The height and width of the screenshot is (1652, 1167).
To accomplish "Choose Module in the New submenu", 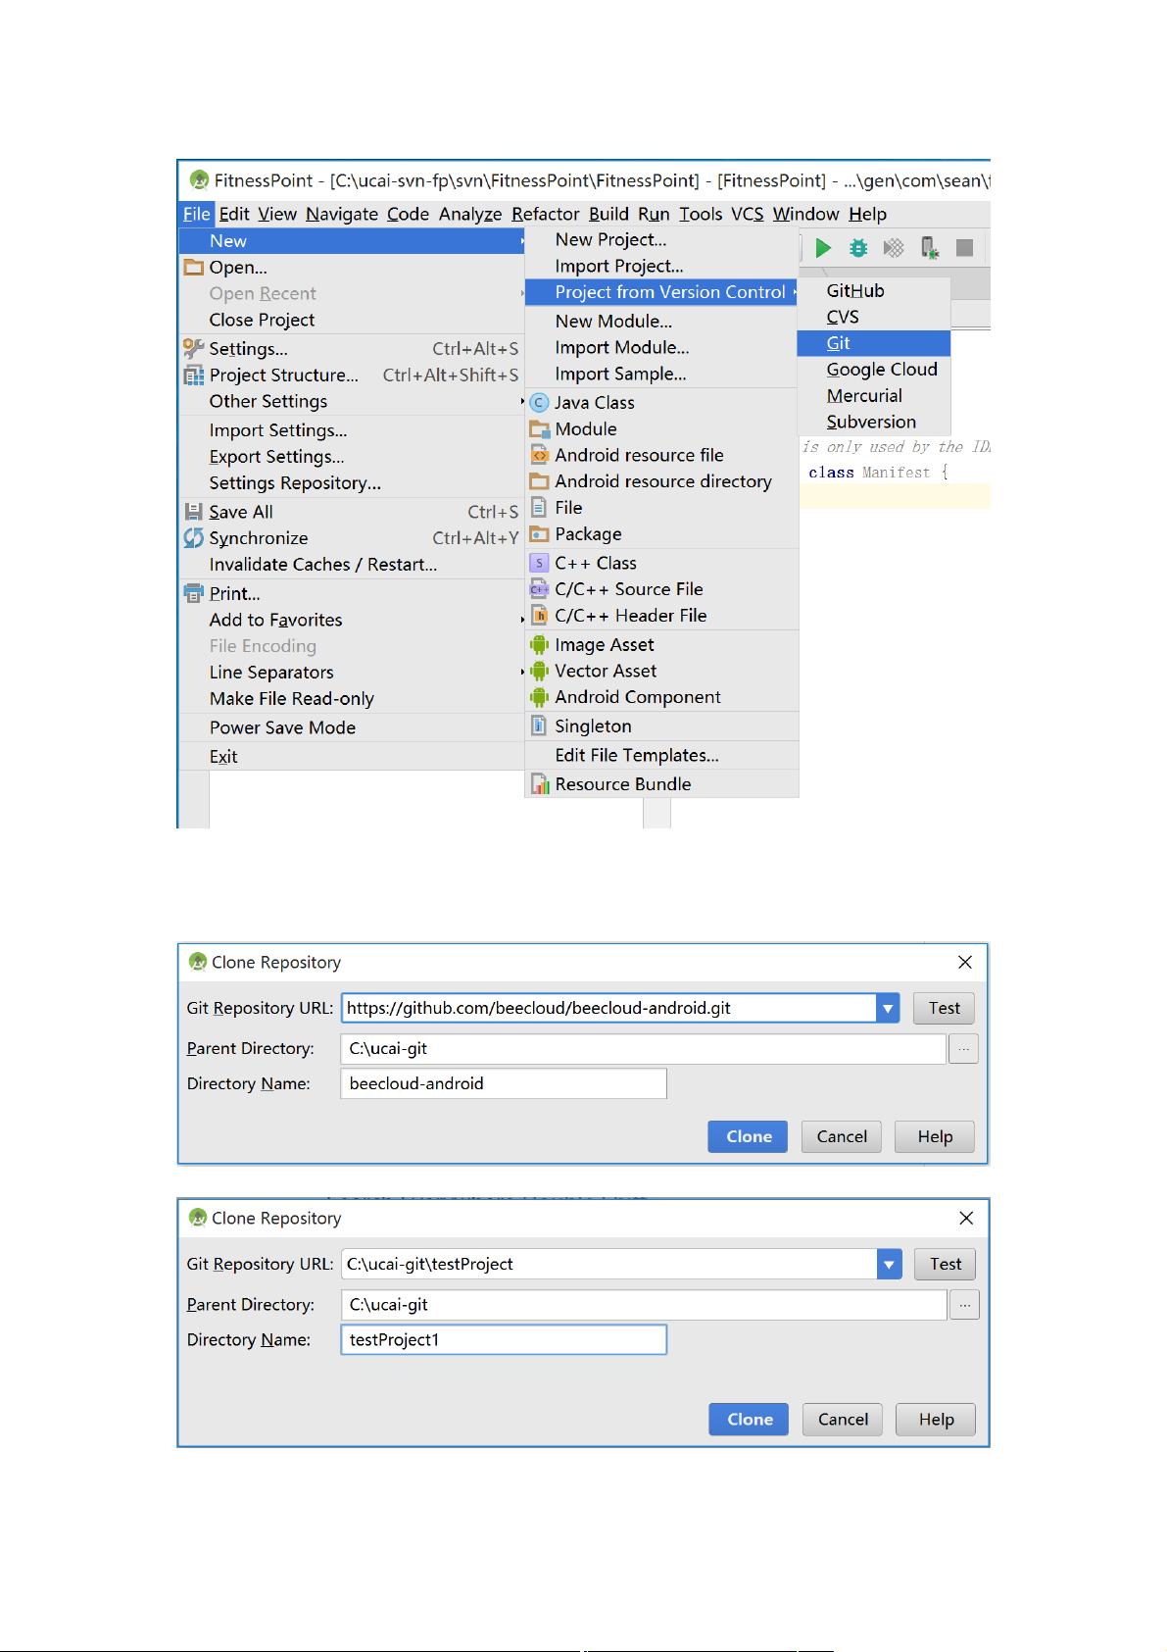I will tap(662, 428).
